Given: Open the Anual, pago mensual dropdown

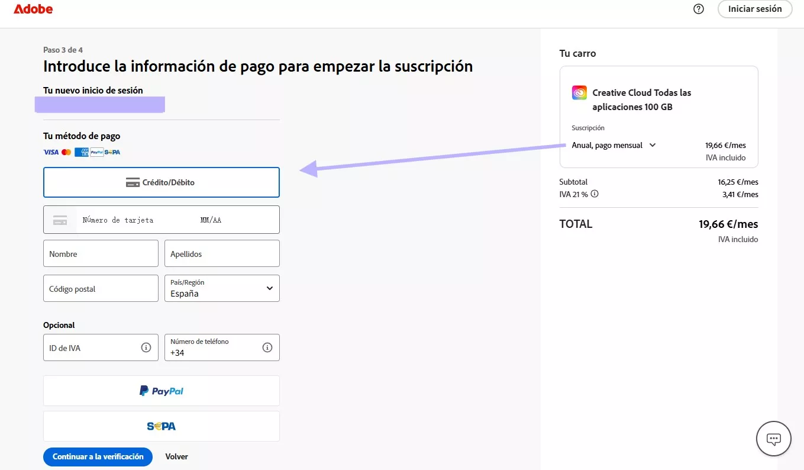Looking at the screenshot, I should (614, 145).
